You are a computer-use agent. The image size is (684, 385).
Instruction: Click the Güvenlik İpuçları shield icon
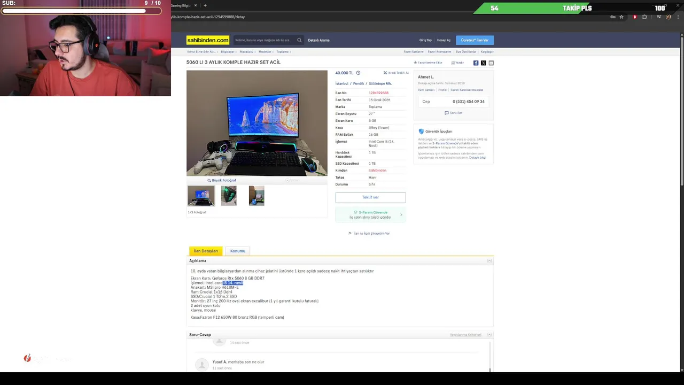click(421, 131)
